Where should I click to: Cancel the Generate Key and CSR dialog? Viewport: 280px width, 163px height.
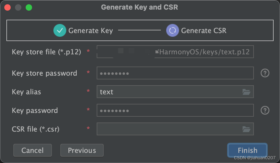pyautogui.click(x=33, y=150)
